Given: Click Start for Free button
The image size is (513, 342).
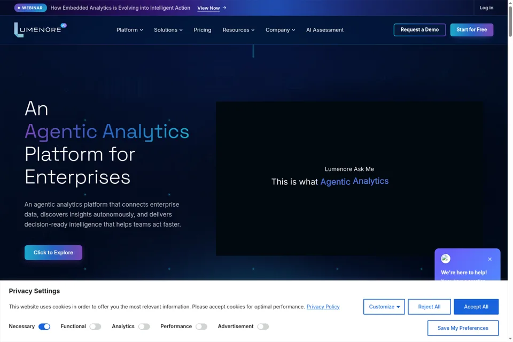Looking at the screenshot, I should (471, 30).
